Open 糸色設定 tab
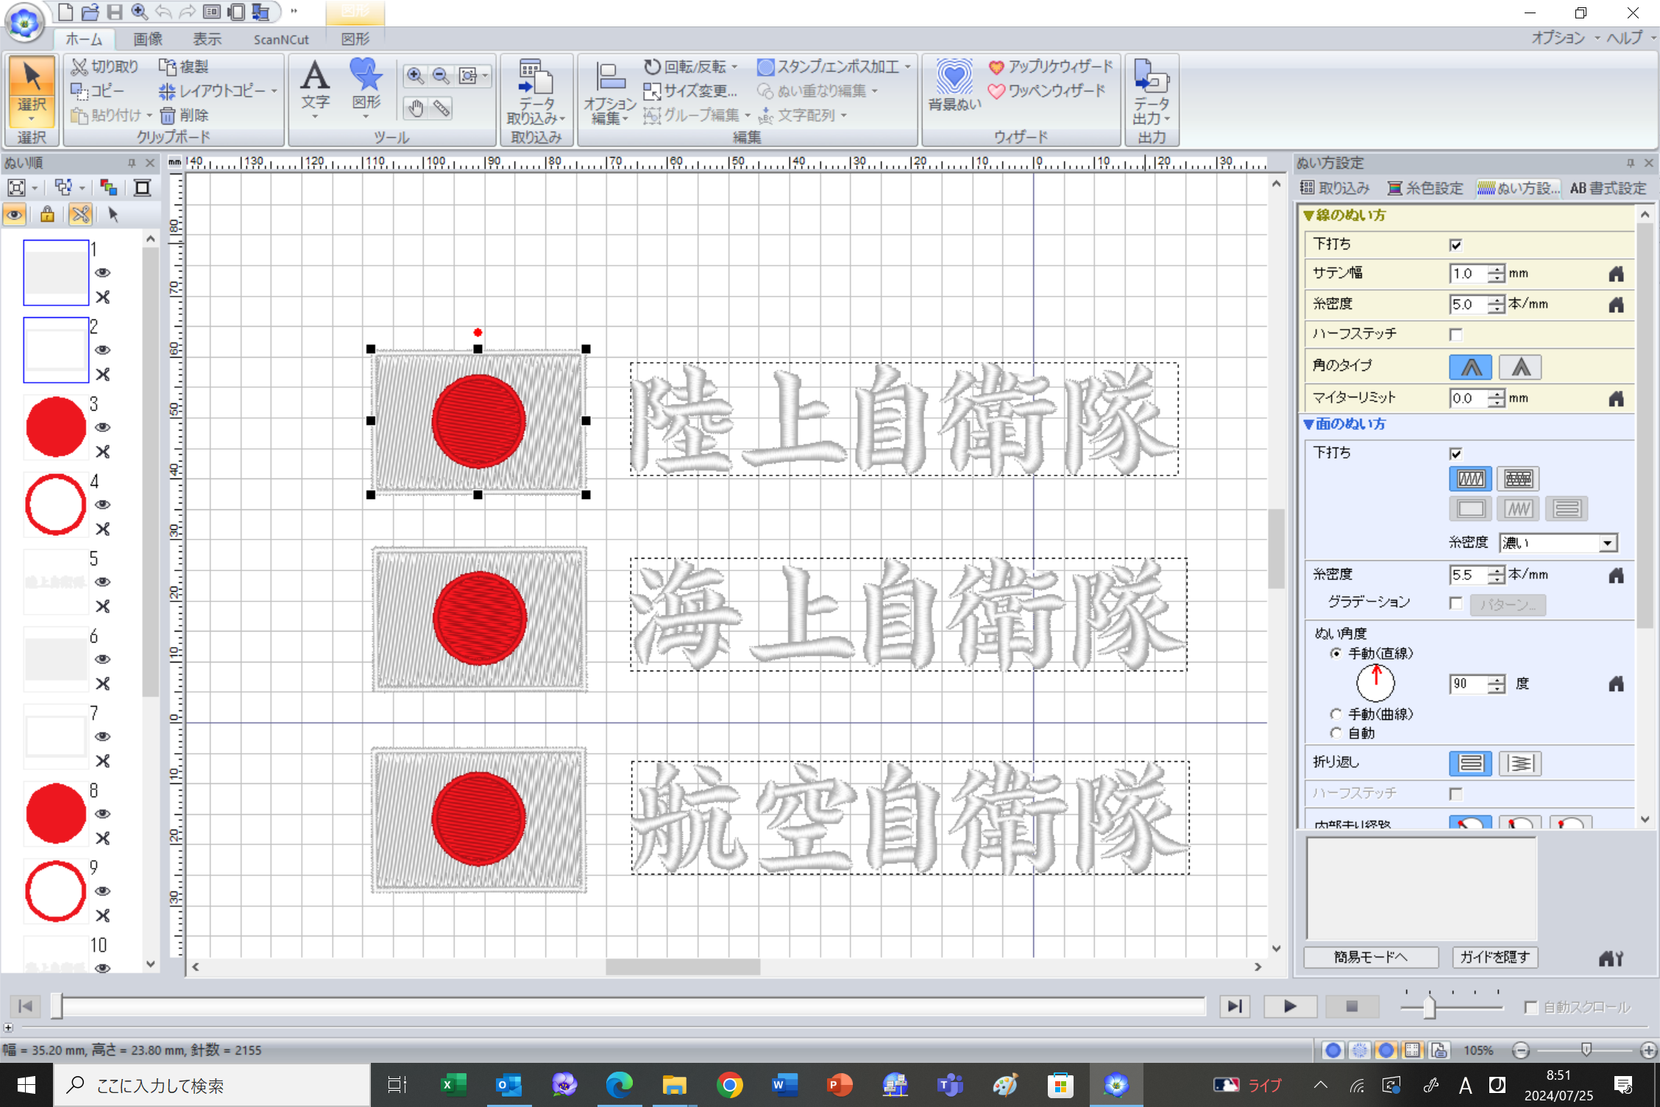Viewport: 1660px width, 1107px height. pos(1425,188)
